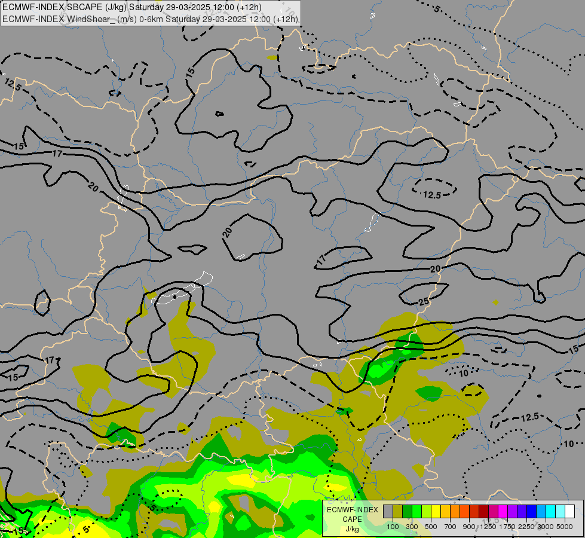Click the '100' value under the legend
The width and height of the screenshot is (585, 538).
(x=393, y=527)
